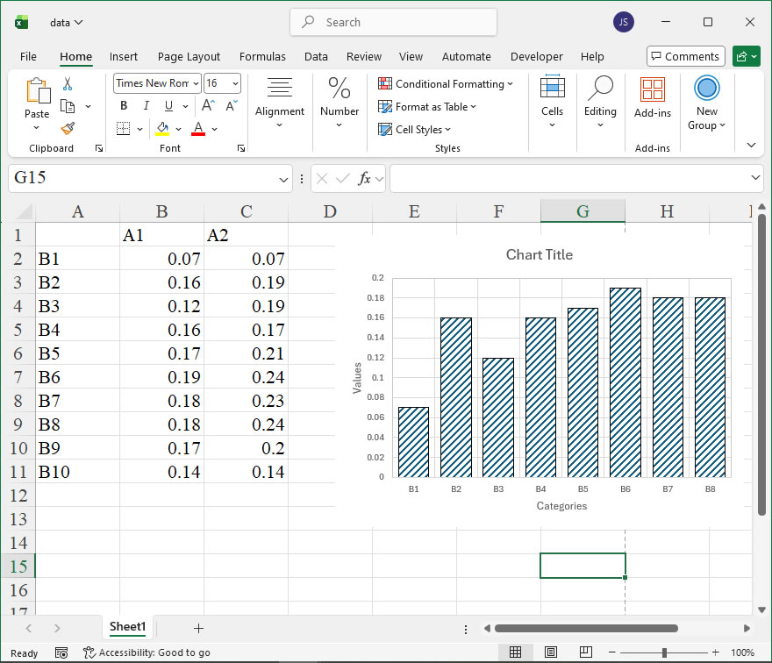This screenshot has height=663, width=772.
Task: Click the Insert Function fx icon
Action: (x=365, y=178)
